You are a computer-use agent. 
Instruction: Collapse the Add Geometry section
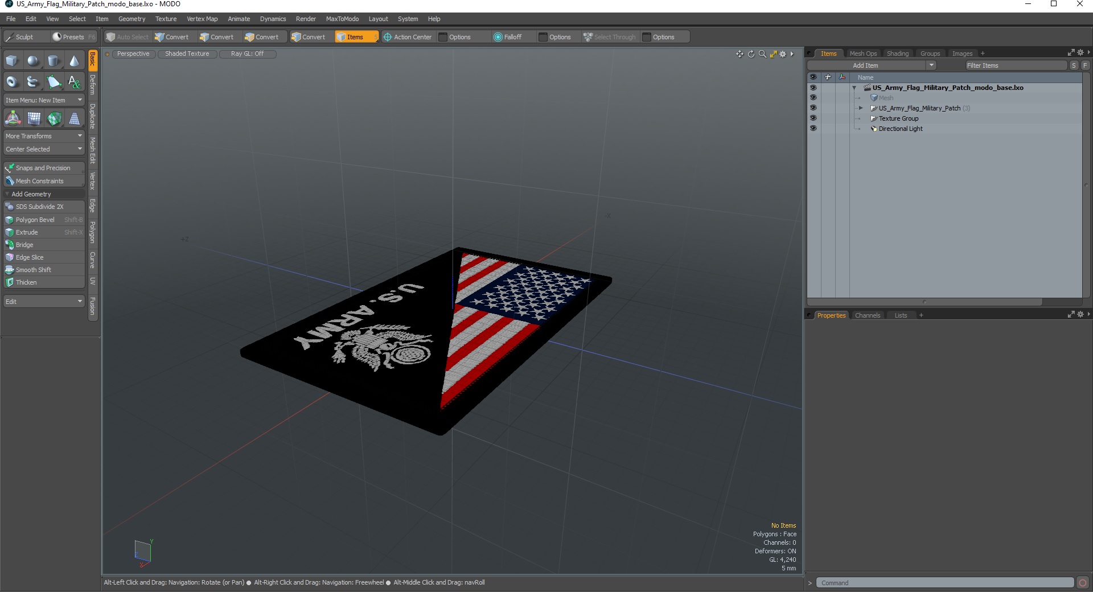click(7, 194)
